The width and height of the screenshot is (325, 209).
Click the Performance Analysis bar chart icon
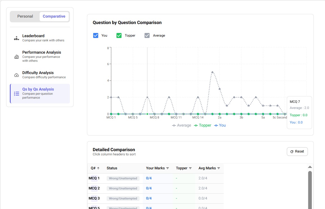pos(17,56)
